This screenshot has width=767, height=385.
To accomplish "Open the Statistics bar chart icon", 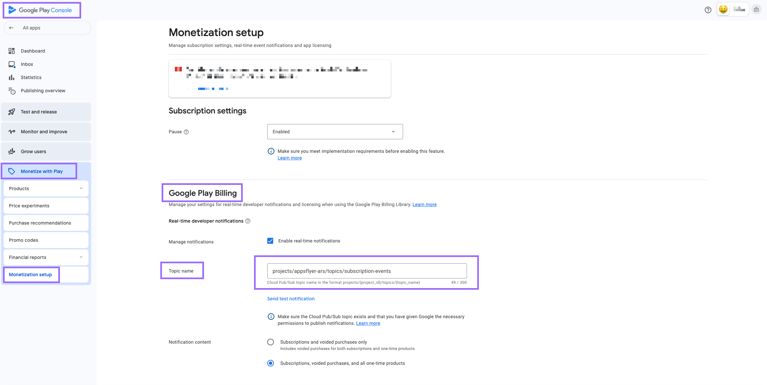I will tap(12, 77).
